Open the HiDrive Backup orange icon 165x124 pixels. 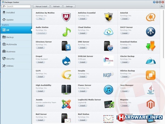(x=151, y=75)
